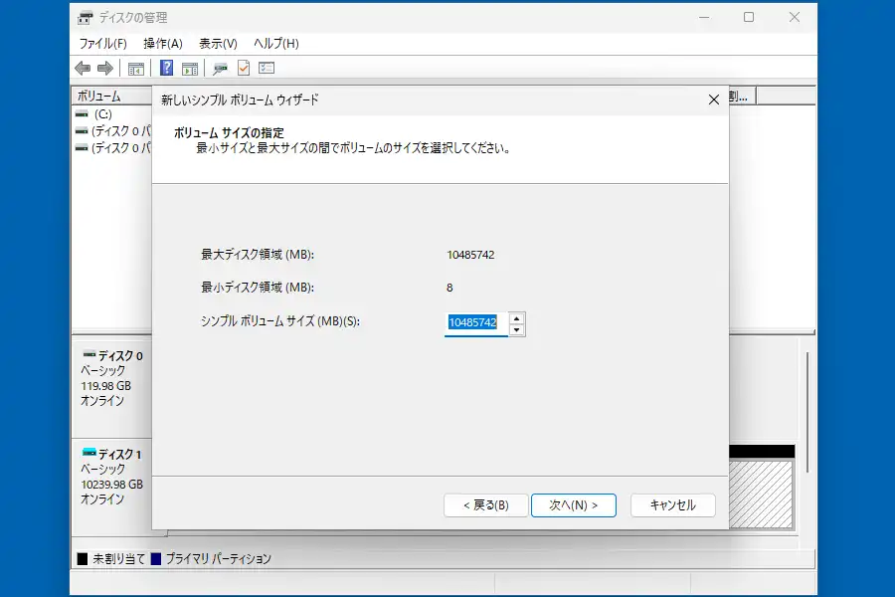The width and height of the screenshot is (895, 597).
Task: Open help via the blue question mark icon
Action: pos(166,68)
